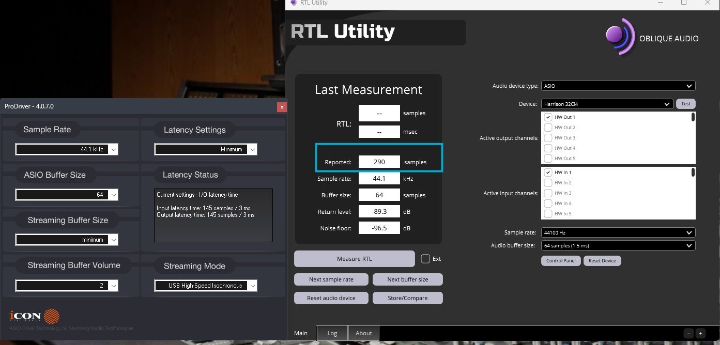Open ProDriver Streaming Buffer Size dropdown
This screenshot has width=720, height=345.
tap(67, 240)
